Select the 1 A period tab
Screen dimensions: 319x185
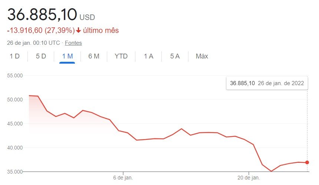(x=148, y=56)
